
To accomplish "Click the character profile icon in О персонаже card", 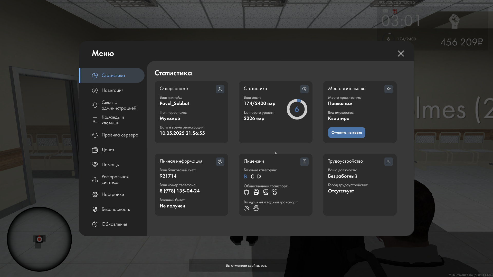I will coord(220,89).
